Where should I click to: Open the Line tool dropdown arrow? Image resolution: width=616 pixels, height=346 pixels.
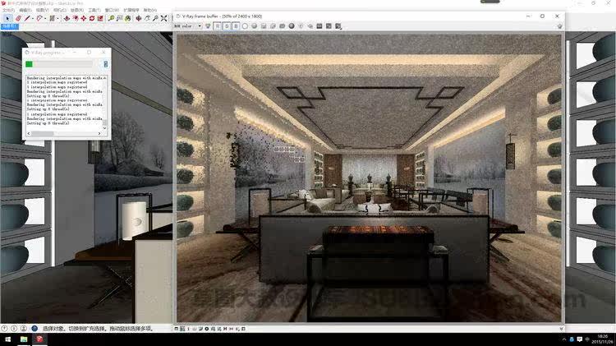(x=33, y=18)
